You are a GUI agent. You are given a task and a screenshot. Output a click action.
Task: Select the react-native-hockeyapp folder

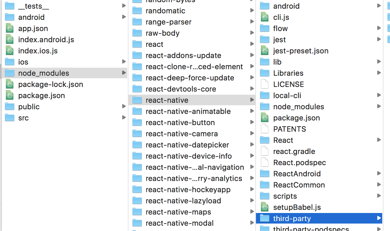point(192,190)
